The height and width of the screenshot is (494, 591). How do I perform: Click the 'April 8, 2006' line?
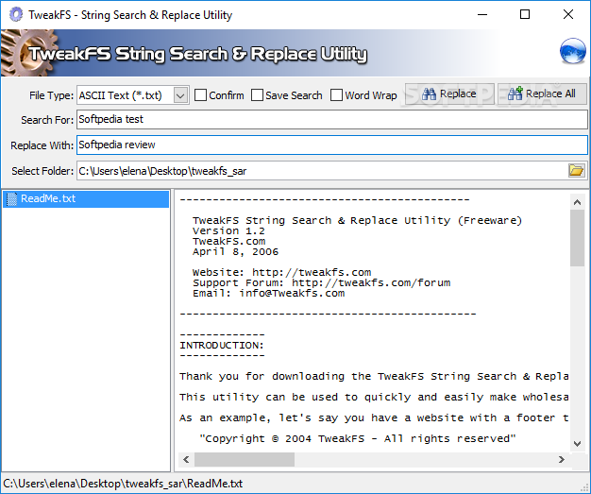tap(236, 251)
